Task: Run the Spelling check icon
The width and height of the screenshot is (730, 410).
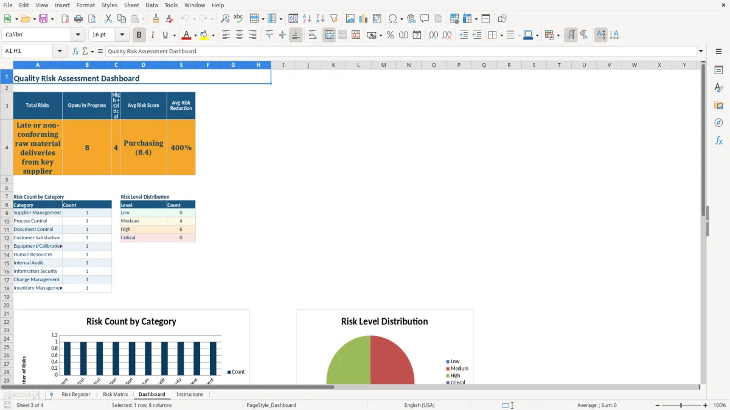Action: [x=238, y=18]
